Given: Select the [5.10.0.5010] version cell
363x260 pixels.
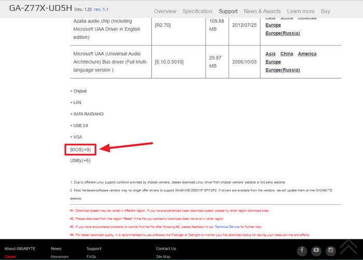Looking at the screenshot, I should [169, 62].
